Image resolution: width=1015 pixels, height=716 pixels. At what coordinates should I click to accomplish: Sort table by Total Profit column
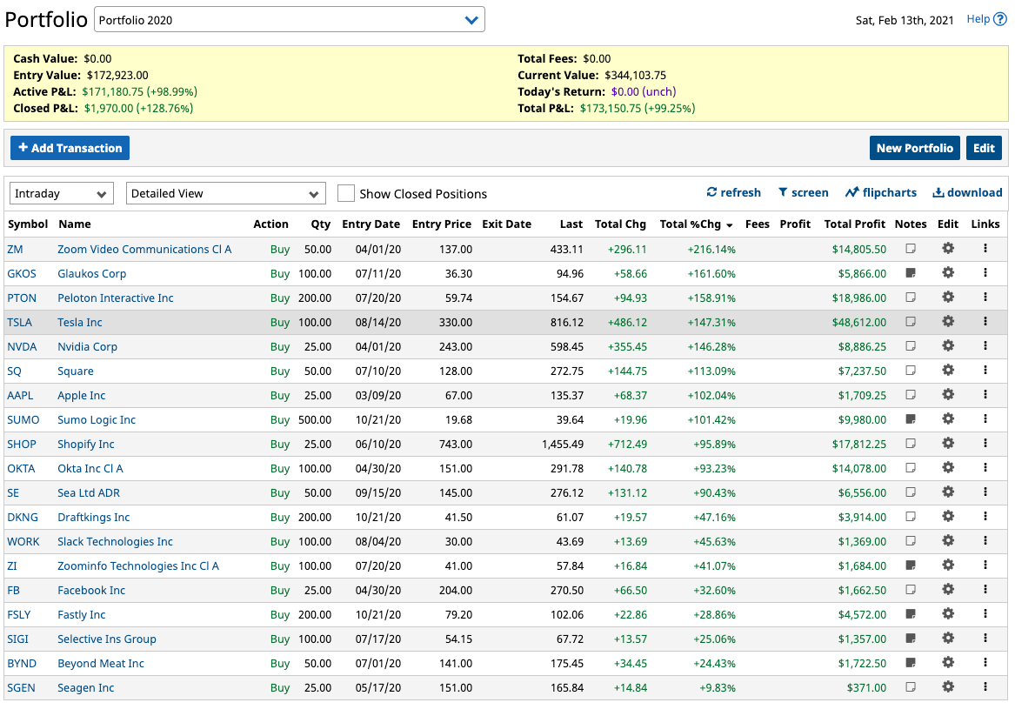854,224
